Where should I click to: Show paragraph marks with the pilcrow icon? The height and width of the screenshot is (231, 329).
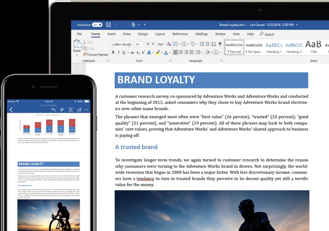point(220,44)
